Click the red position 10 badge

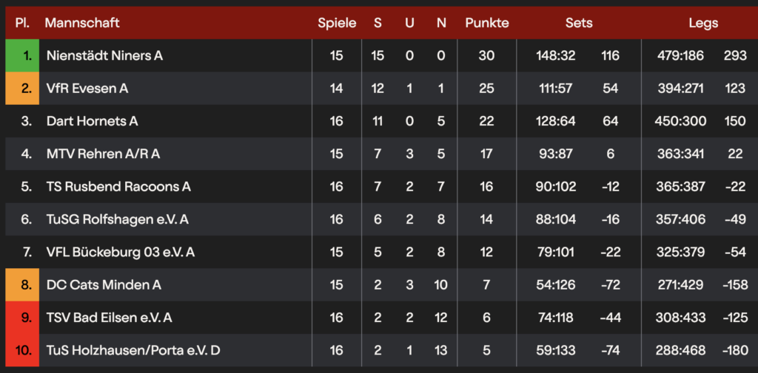coord(22,349)
